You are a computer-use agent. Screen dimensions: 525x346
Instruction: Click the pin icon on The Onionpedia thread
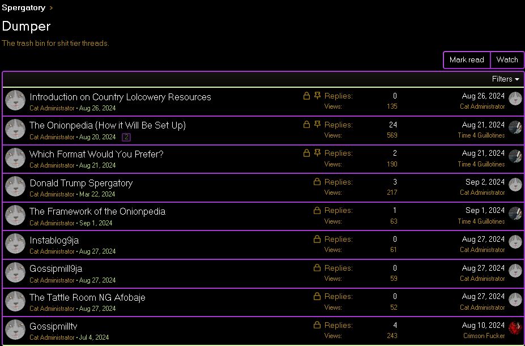317,125
